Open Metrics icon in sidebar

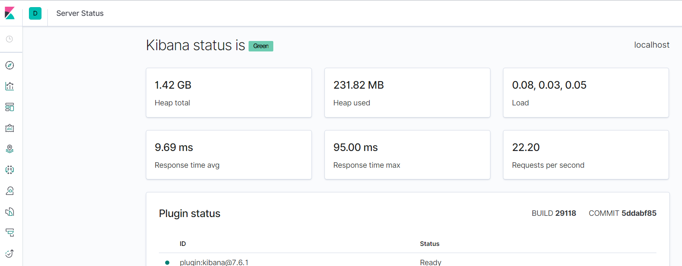[10, 191]
